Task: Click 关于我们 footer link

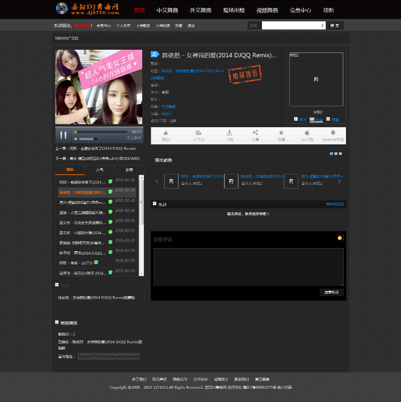Action: 138,379
